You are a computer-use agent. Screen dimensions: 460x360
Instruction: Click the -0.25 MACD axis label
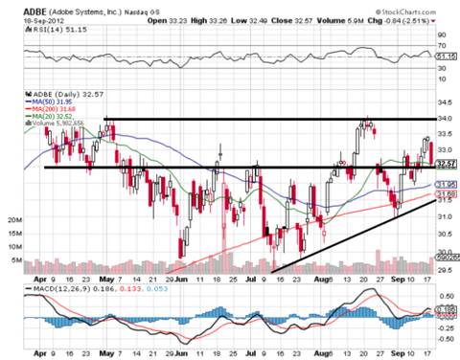pyautogui.click(x=446, y=328)
